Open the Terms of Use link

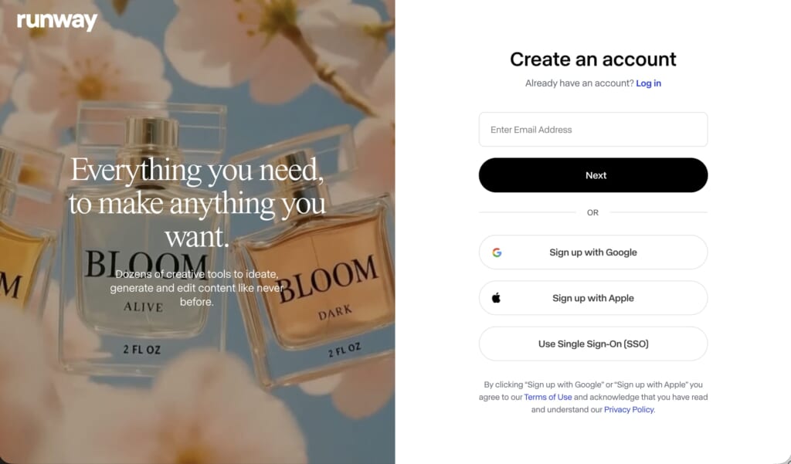click(548, 397)
